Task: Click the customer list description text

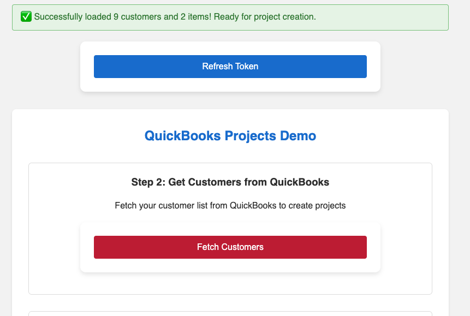Action: [230, 205]
